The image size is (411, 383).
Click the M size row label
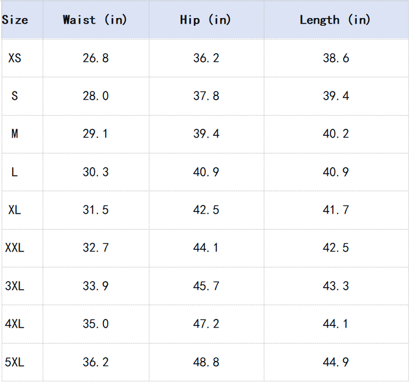(15, 134)
